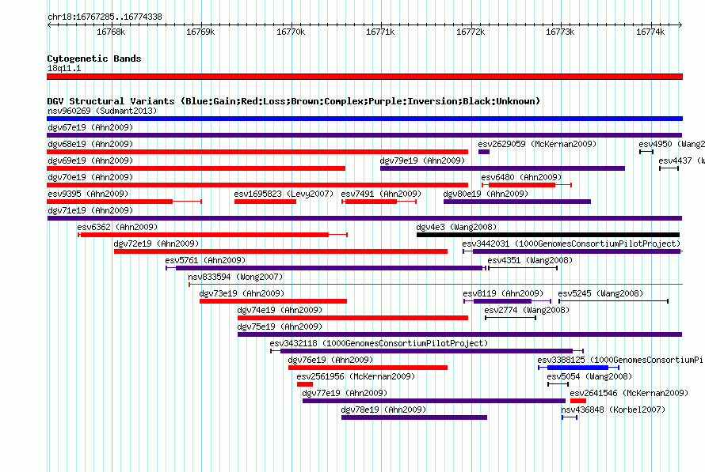Click the 16770k ruler label
This screenshot has width=705, height=472.
click(x=291, y=32)
